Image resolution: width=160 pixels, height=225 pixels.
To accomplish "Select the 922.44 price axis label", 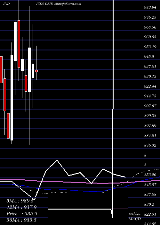I will coord(150,86).
